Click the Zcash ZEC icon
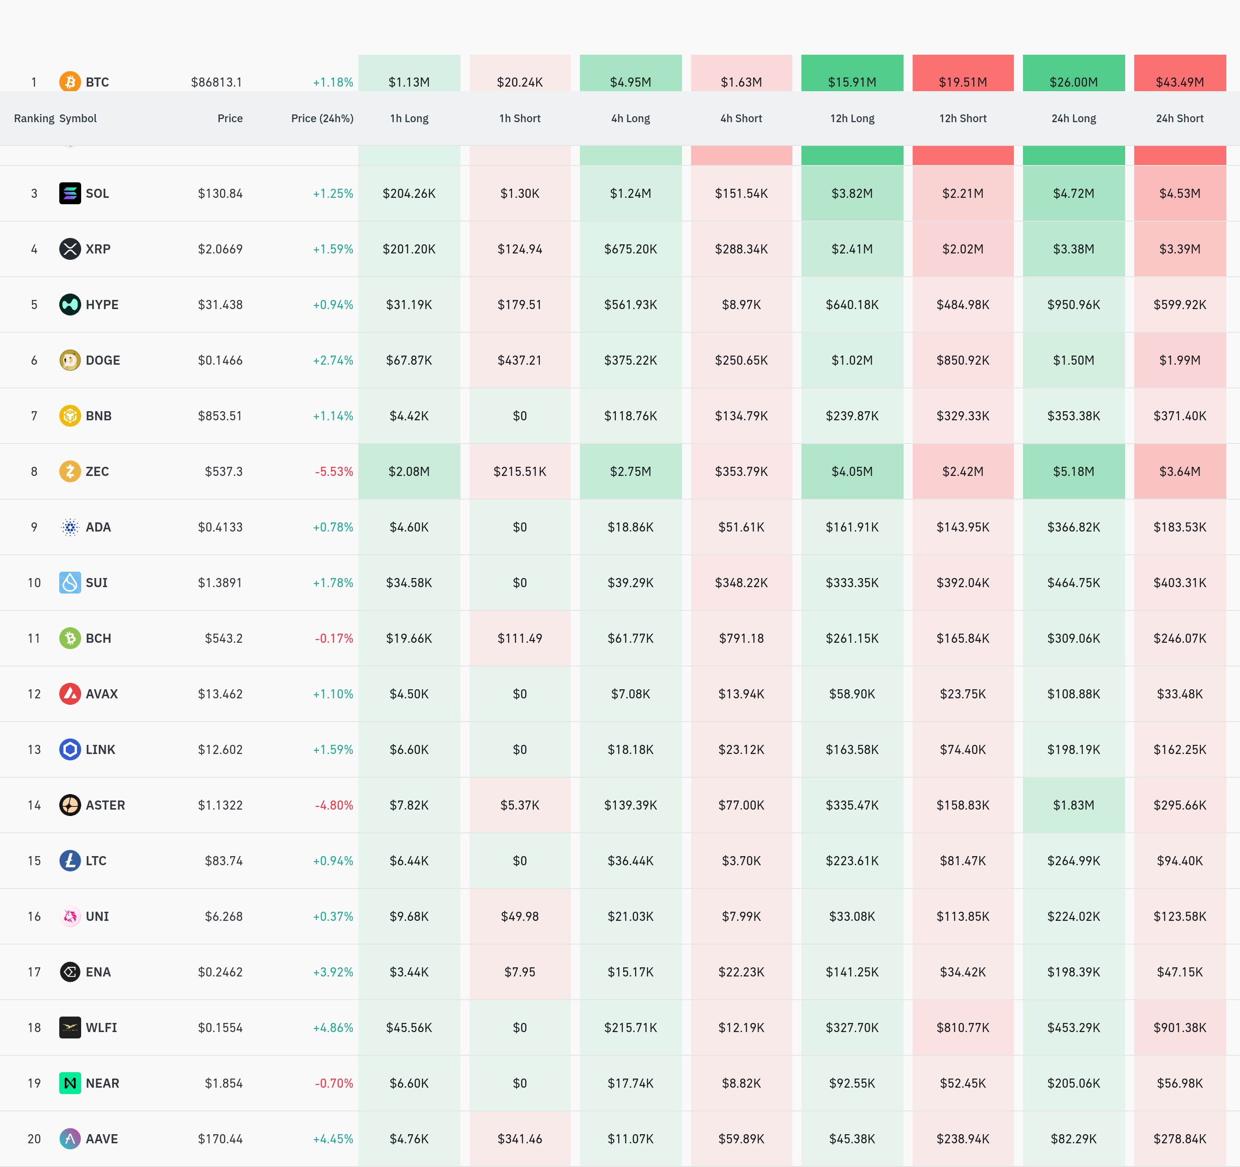The width and height of the screenshot is (1240, 1167). coord(70,471)
